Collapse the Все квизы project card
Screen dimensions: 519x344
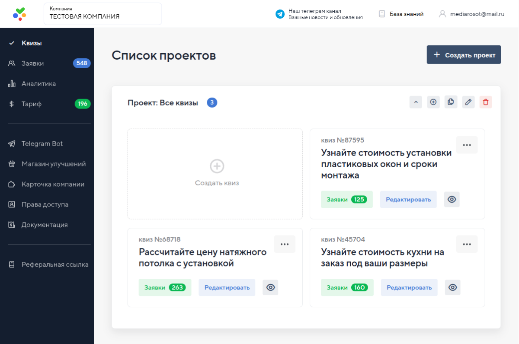coord(416,102)
